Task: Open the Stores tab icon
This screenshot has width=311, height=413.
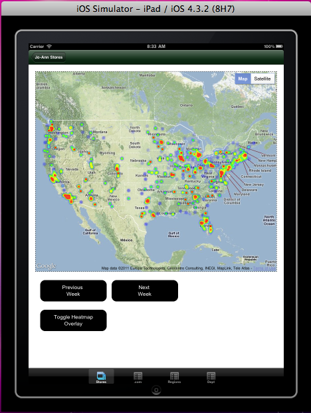Action: tap(101, 376)
